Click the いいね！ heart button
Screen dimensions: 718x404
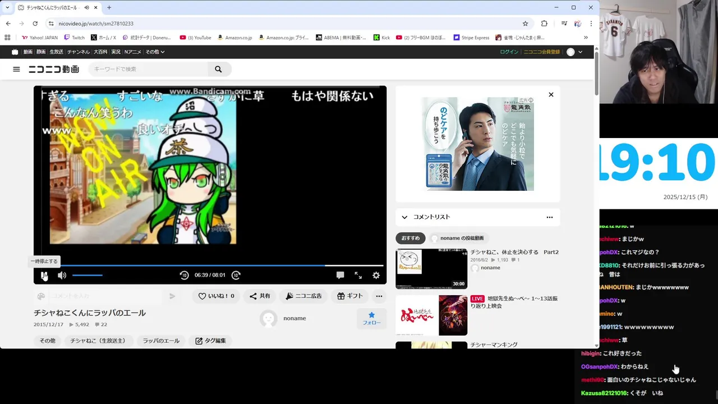217,296
